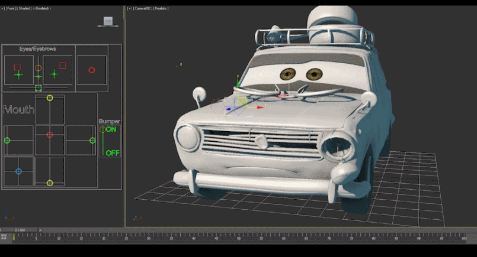The width and height of the screenshot is (477, 257).
Task: Click the keyframe marker at frame 0
Action: point(14,237)
